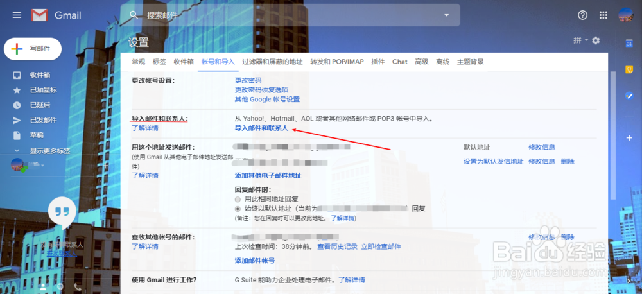642x294 pixels.
Task: Click the search magnifier icon
Action: (x=134, y=15)
